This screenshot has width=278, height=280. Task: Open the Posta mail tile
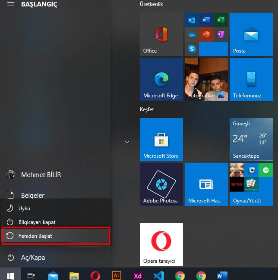point(251,34)
